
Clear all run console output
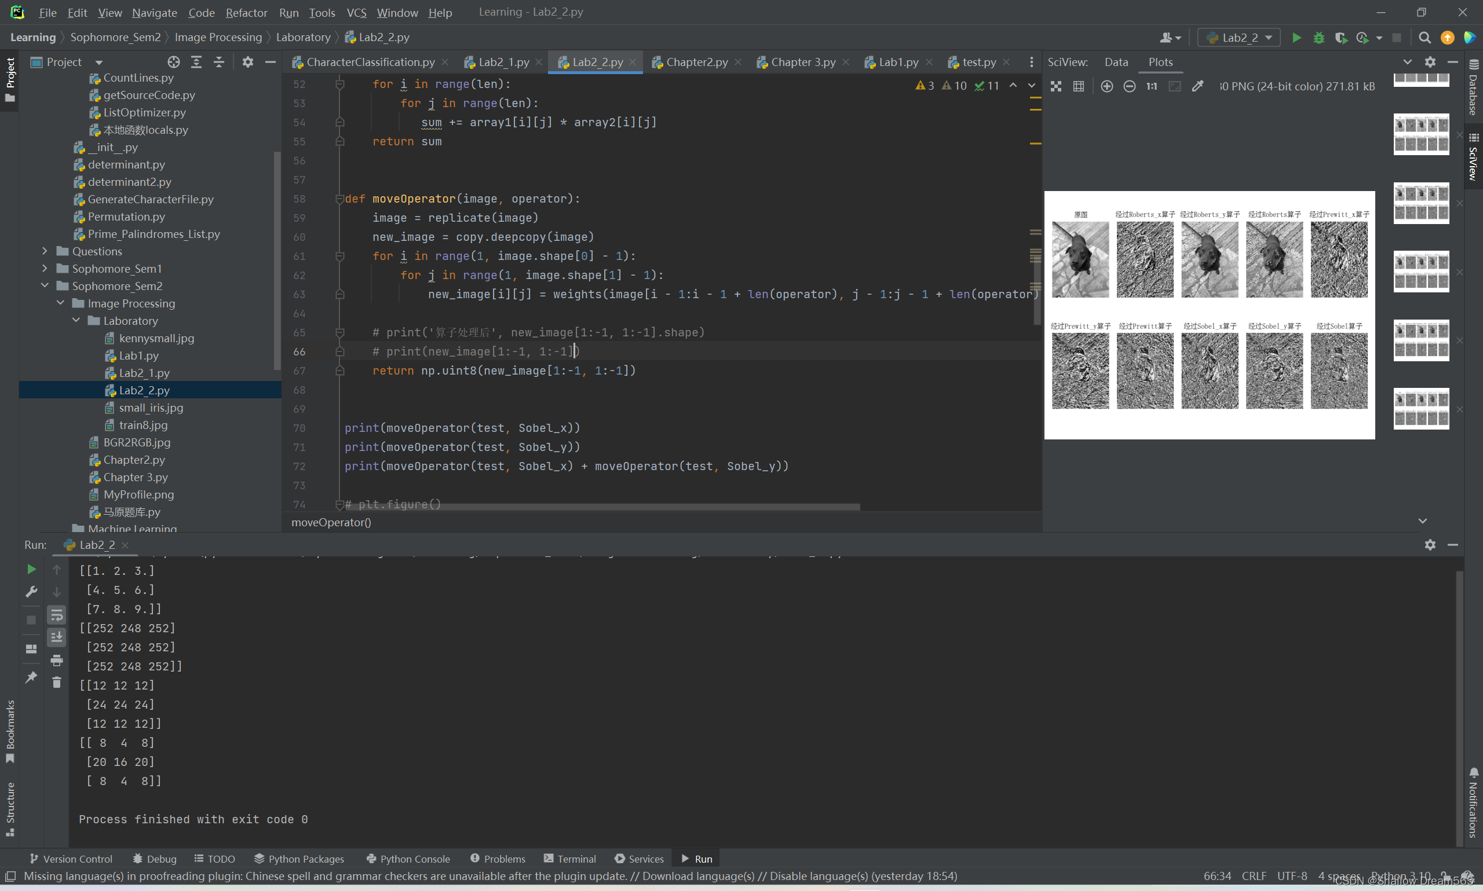point(56,683)
